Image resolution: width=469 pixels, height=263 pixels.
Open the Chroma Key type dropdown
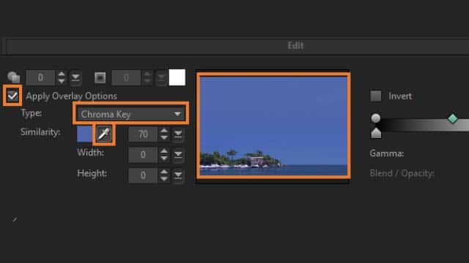click(x=130, y=114)
